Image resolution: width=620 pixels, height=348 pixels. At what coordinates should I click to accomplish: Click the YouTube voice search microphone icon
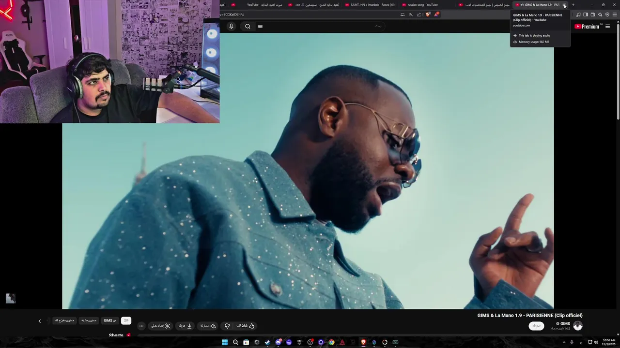(231, 26)
